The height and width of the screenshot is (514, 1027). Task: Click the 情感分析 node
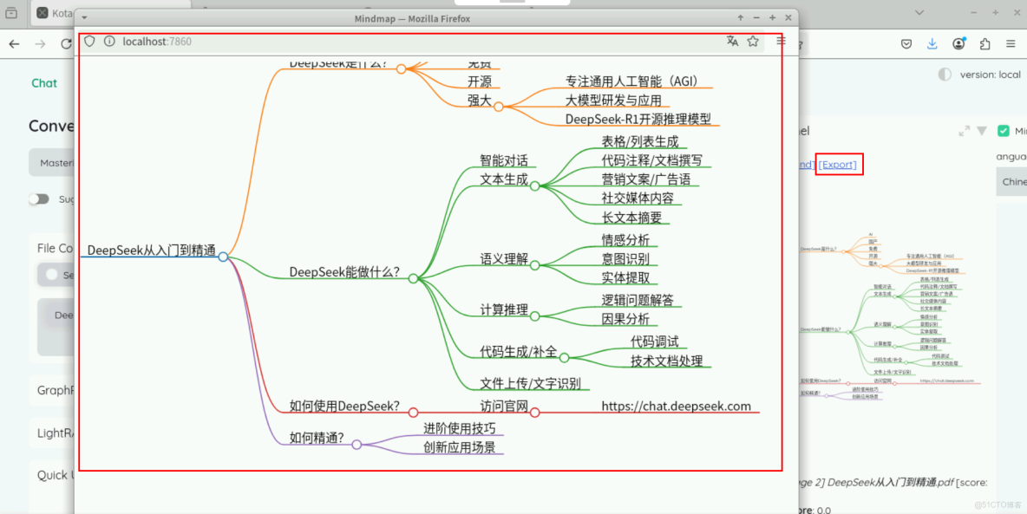point(625,239)
